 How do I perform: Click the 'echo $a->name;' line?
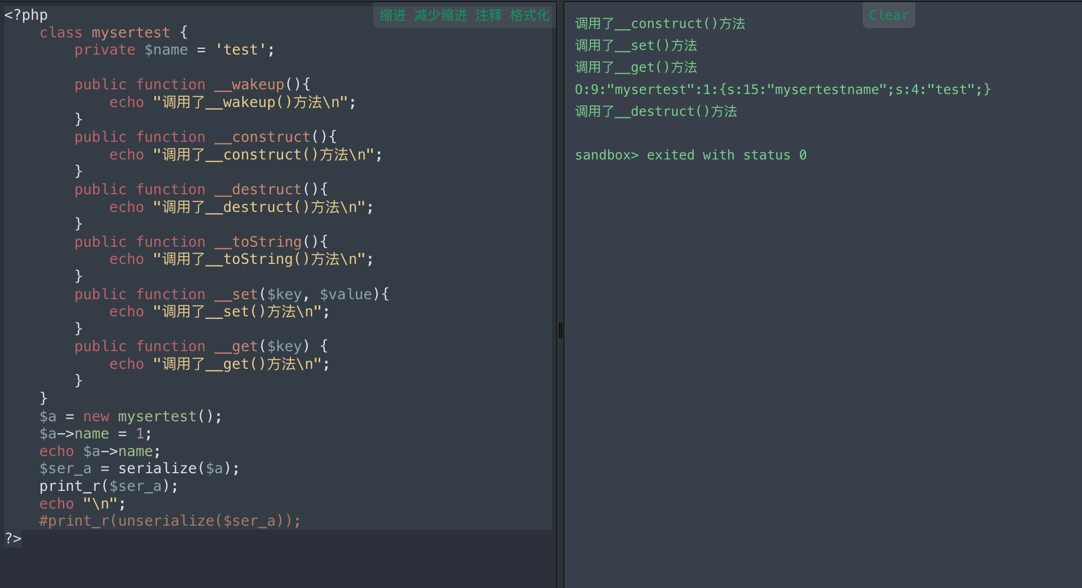pyautogui.click(x=100, y=451)
